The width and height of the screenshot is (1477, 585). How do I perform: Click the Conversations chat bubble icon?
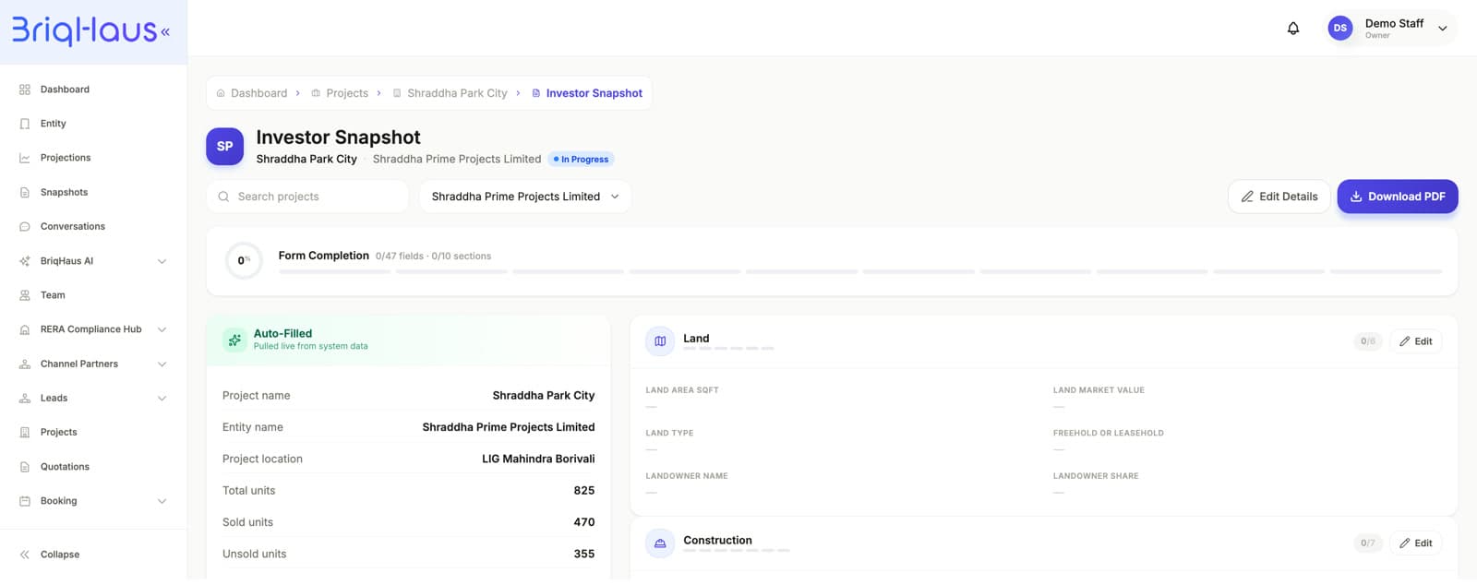[x=25, y=227]
